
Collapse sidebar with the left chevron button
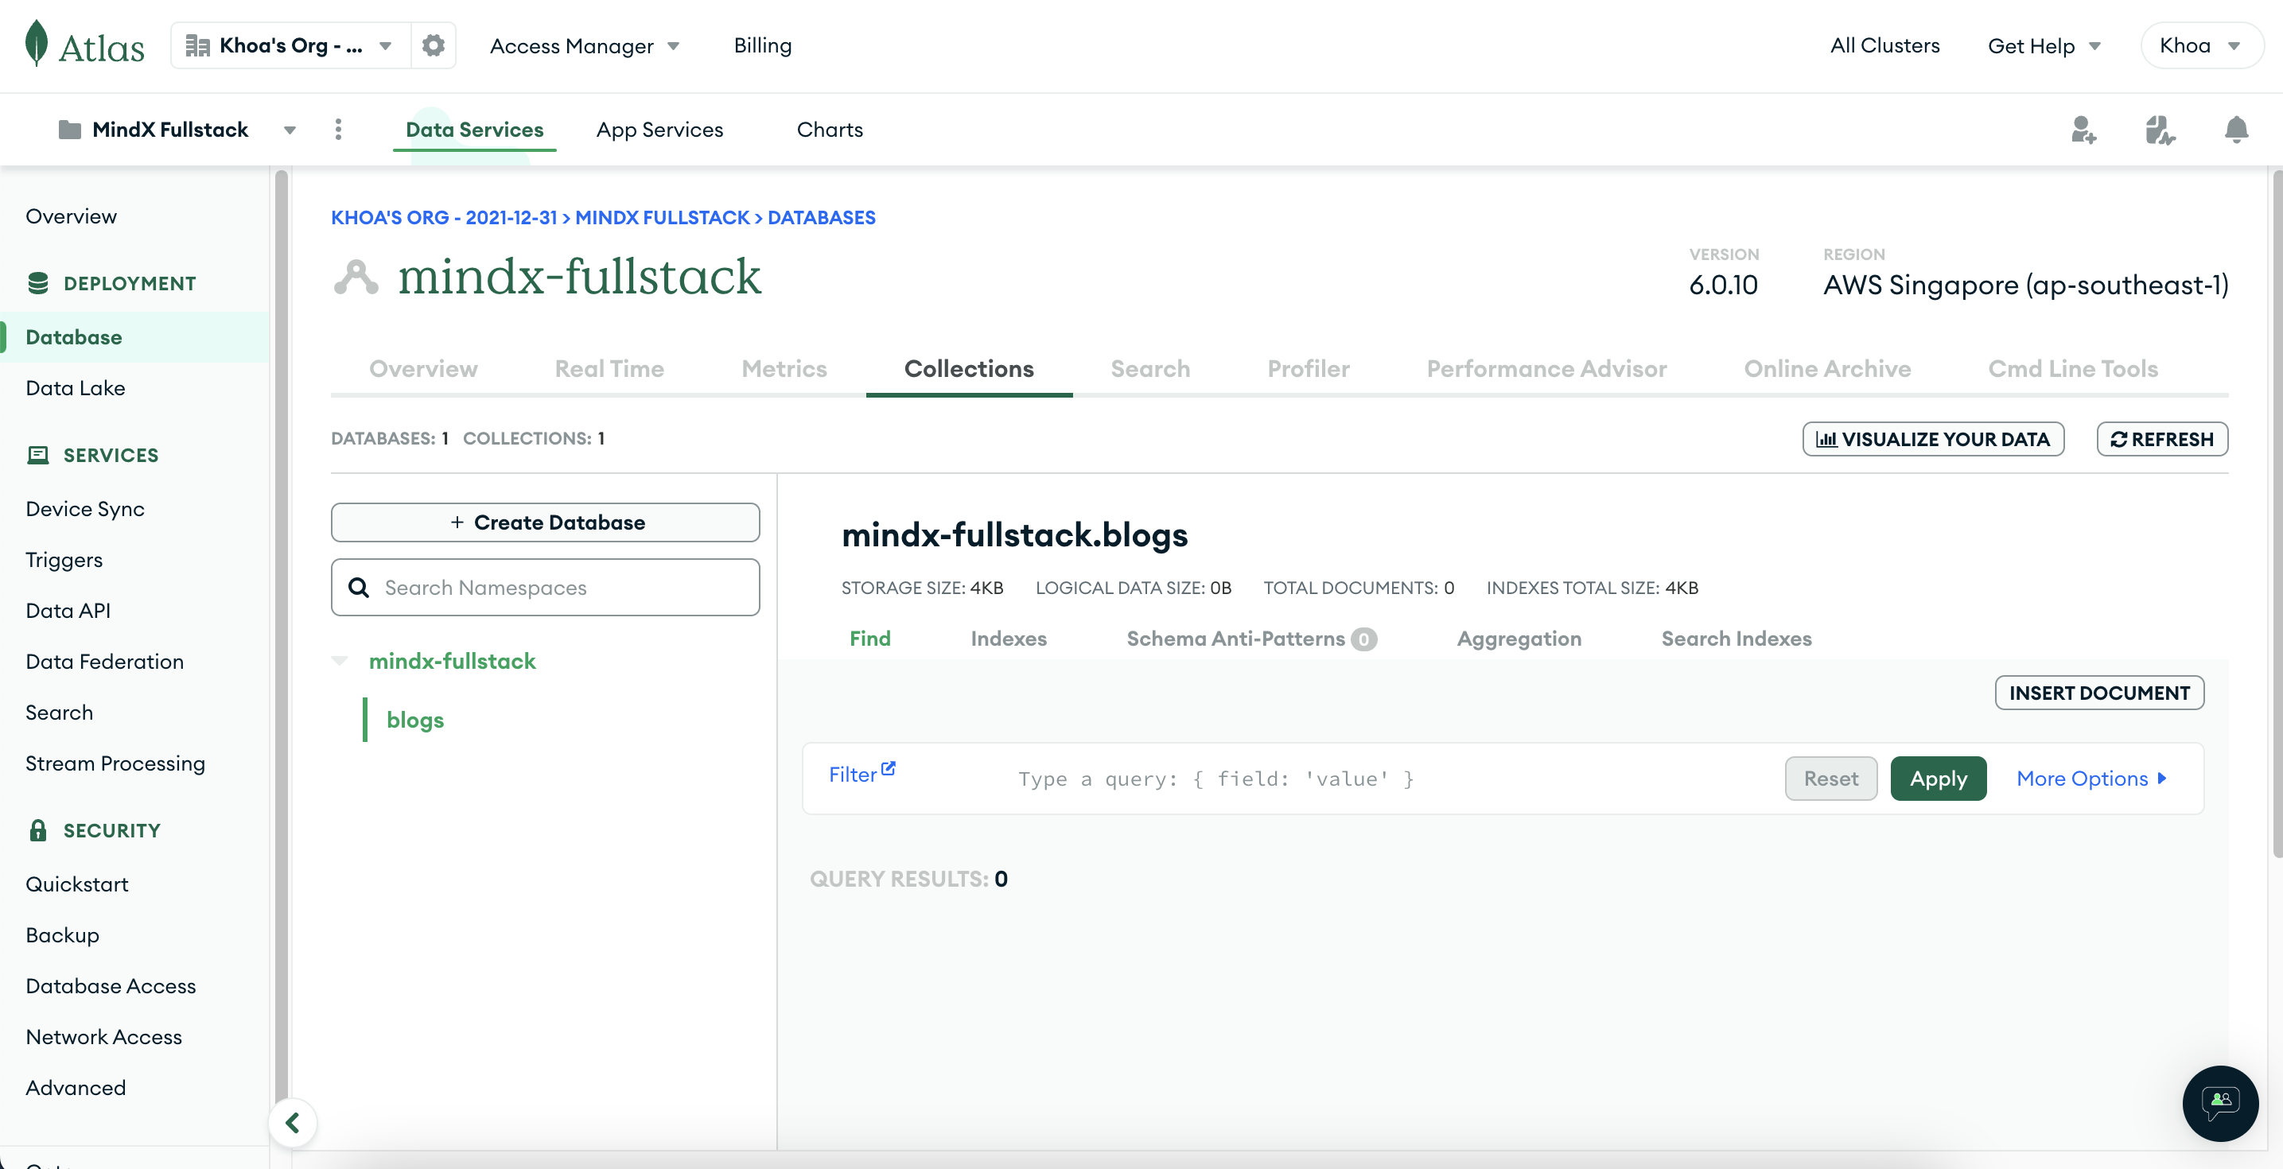coord(293,1122)
